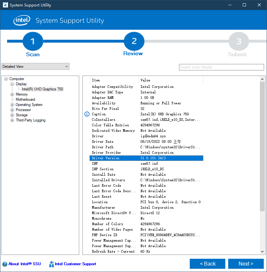The width and height of the screenshot is (267, 272).
Task: Click the Intel Customer Support person icon
Action: coord(51,264)
